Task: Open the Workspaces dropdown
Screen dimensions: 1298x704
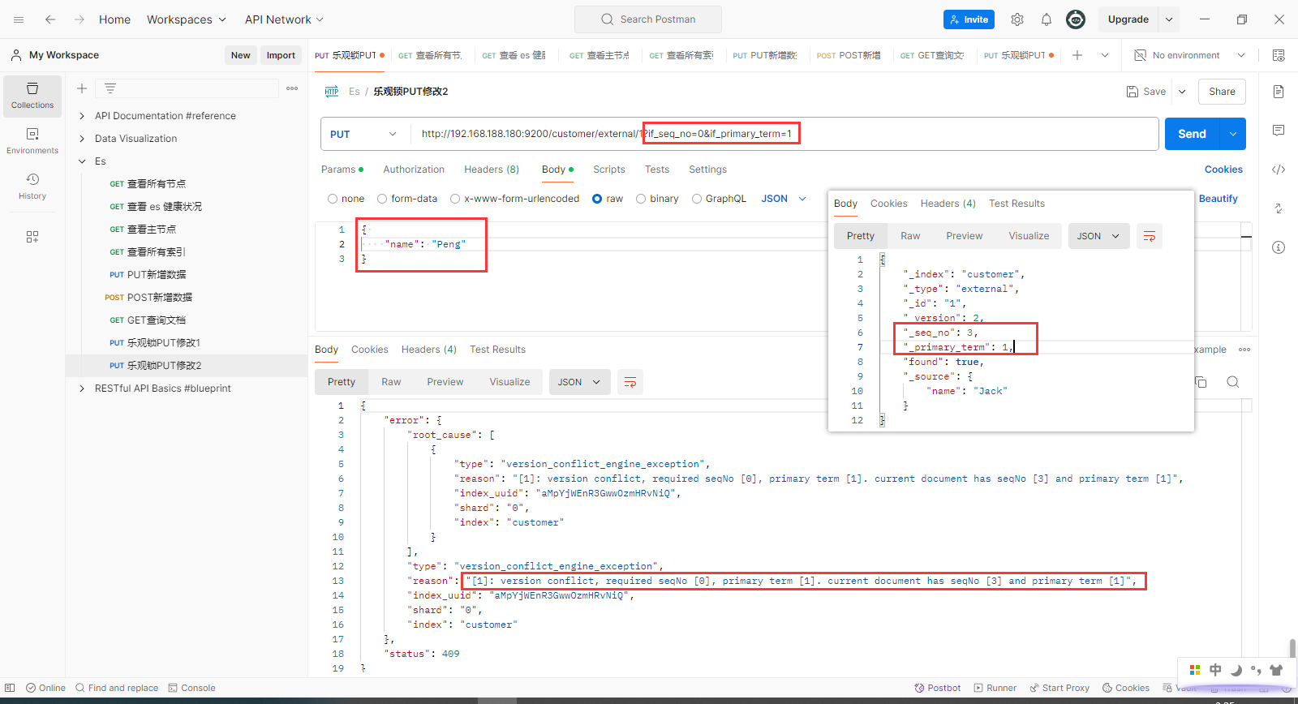Action: (x=187, y=19)
